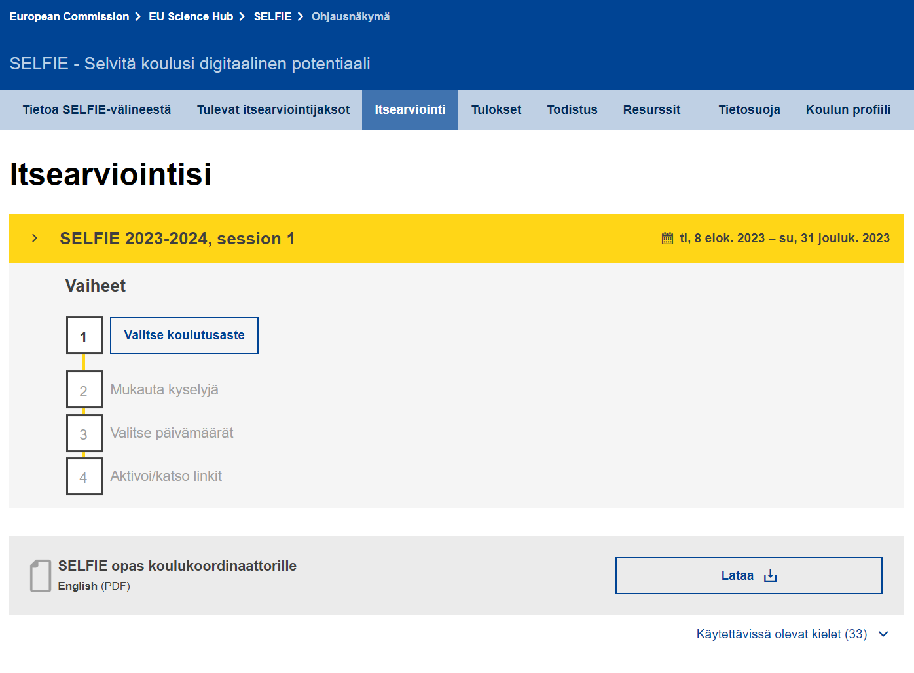Click the Mukauta kyselyjä step label
The width and height of the screenshot is (914, 673).
(x=164, y=390)
